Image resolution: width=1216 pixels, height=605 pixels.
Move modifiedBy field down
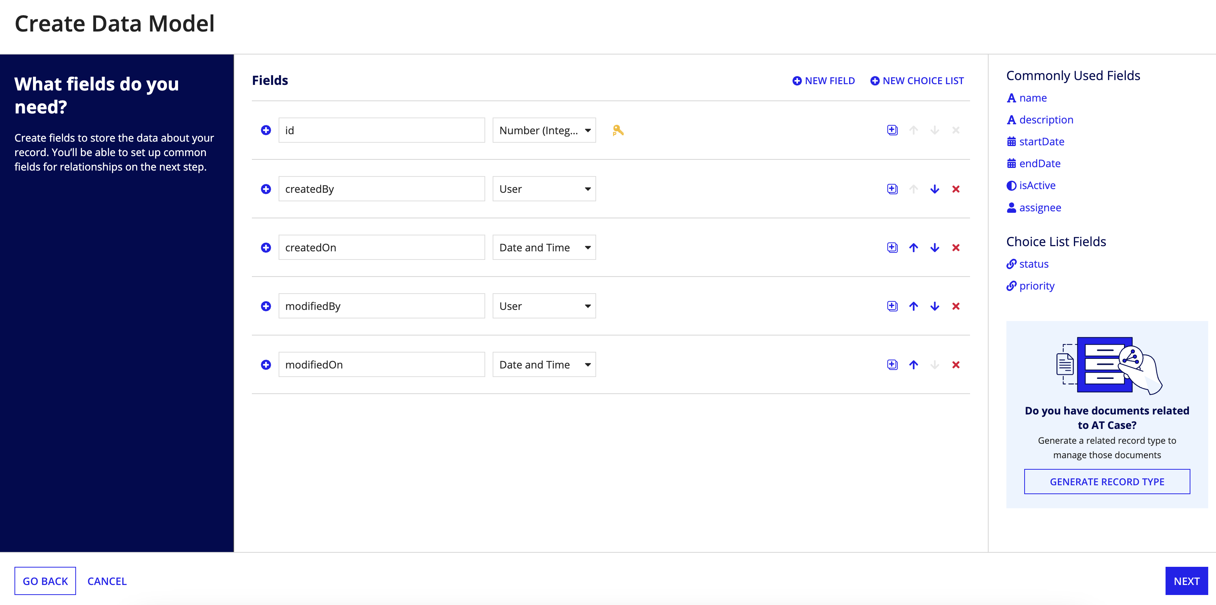point(935,306)
